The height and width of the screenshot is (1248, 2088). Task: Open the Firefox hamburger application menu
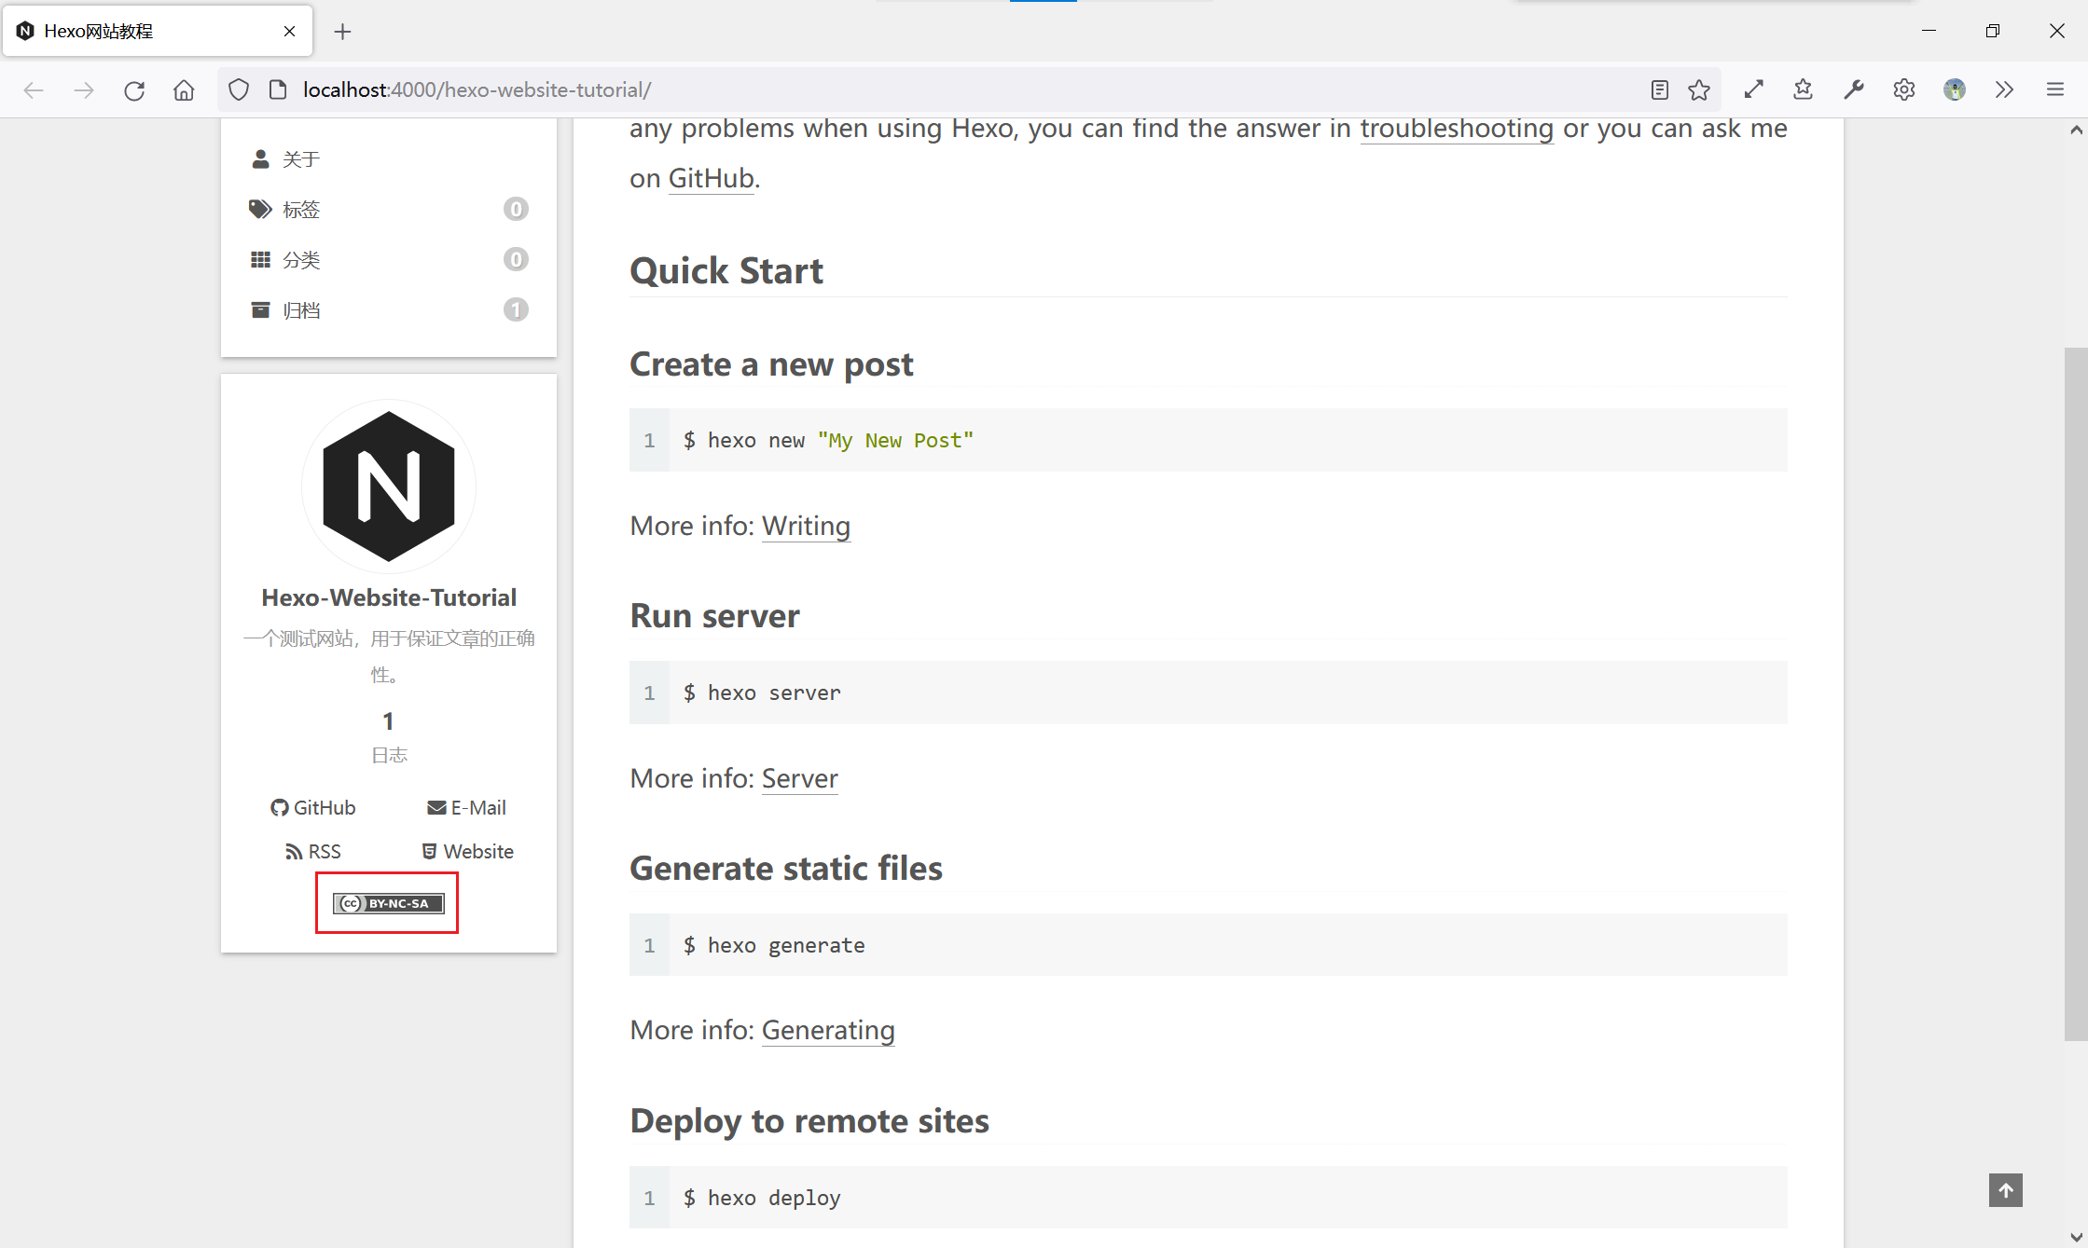[2054, 90]
